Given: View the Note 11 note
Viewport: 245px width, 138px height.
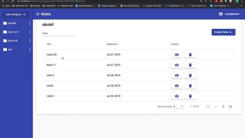Looking at the screenshot, I should 177,65.
